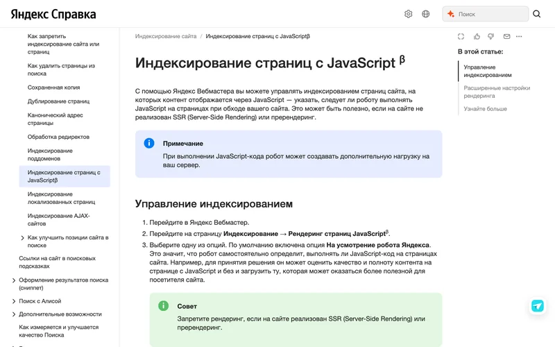
Task: Click 'Индексирование страниц с JavaScriptβ' breadcrumb
Action: [x=257, y=36]
